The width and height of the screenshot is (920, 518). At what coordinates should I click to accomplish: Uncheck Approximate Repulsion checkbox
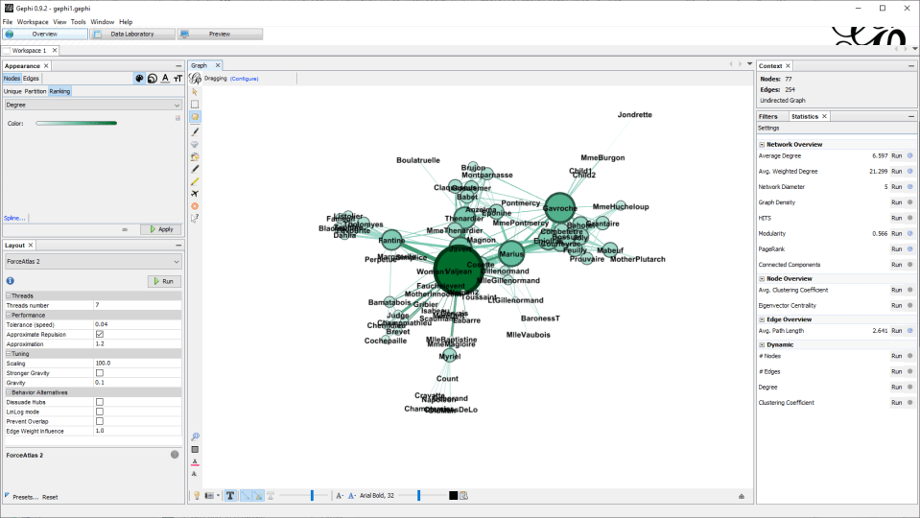click(x=100, y=334)
